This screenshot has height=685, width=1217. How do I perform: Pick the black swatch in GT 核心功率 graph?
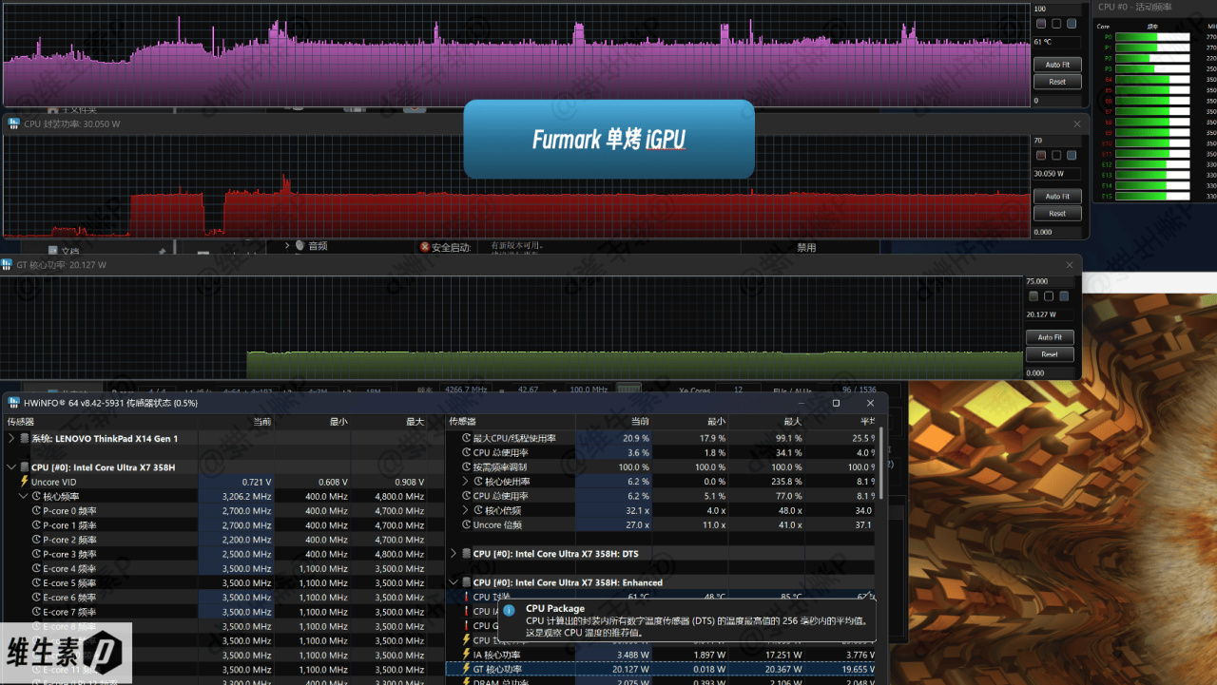pyautogui.click(x=1049, y=296)
